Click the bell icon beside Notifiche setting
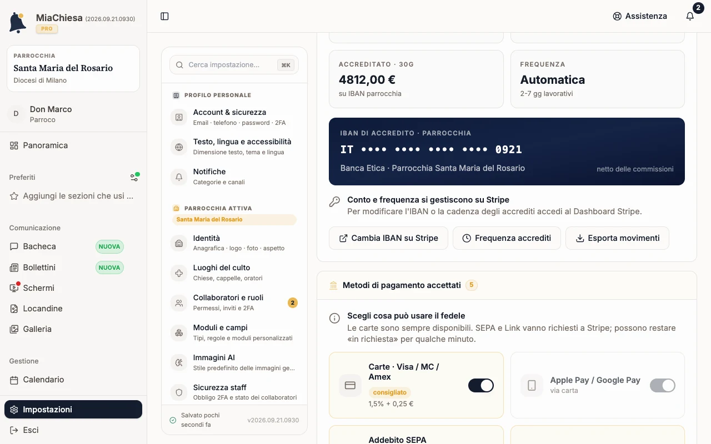 point(179,177)
